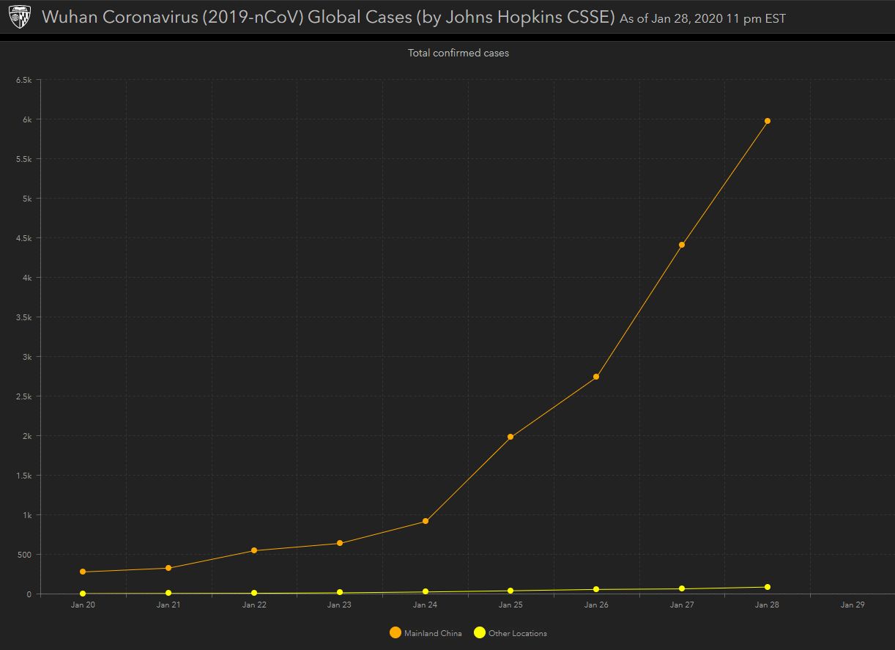This screenshot has width=895, height=650.
Task: Select Mainland China data point for Jan 28
Action: [768, 121]
